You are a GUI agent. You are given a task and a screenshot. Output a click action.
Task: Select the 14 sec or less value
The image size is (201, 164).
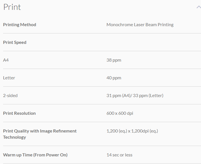119,155
